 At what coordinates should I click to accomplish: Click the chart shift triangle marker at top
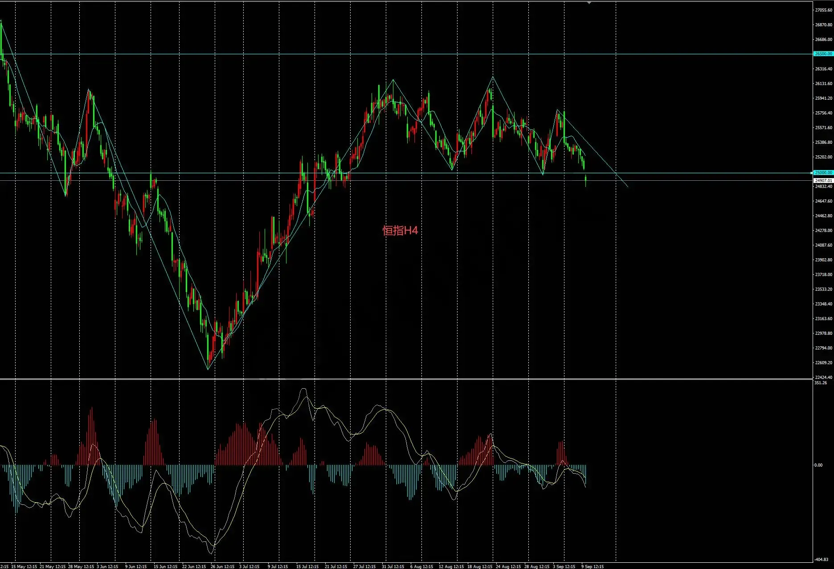tap(589, 3)
